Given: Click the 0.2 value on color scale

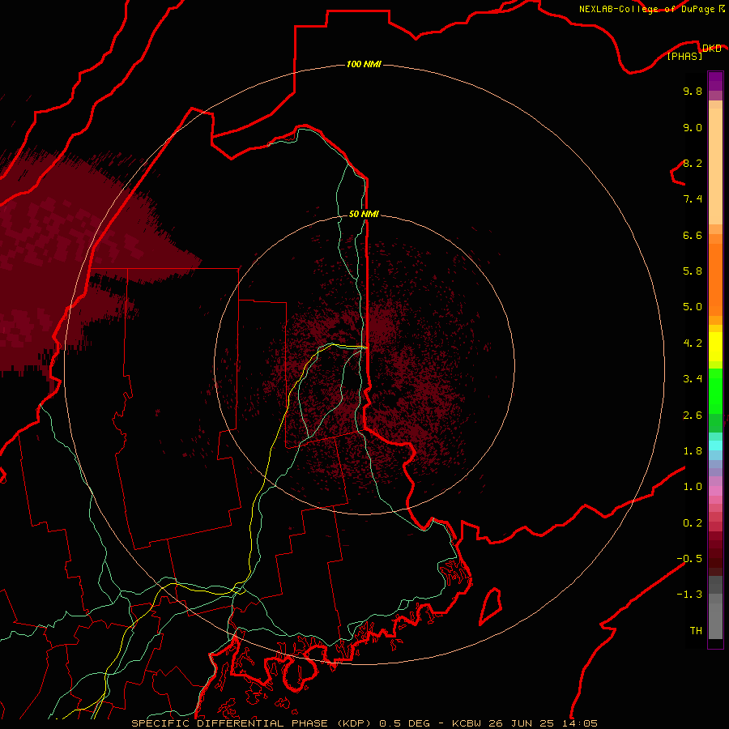Looking at the screenshot, I should [x=693, y=522].
